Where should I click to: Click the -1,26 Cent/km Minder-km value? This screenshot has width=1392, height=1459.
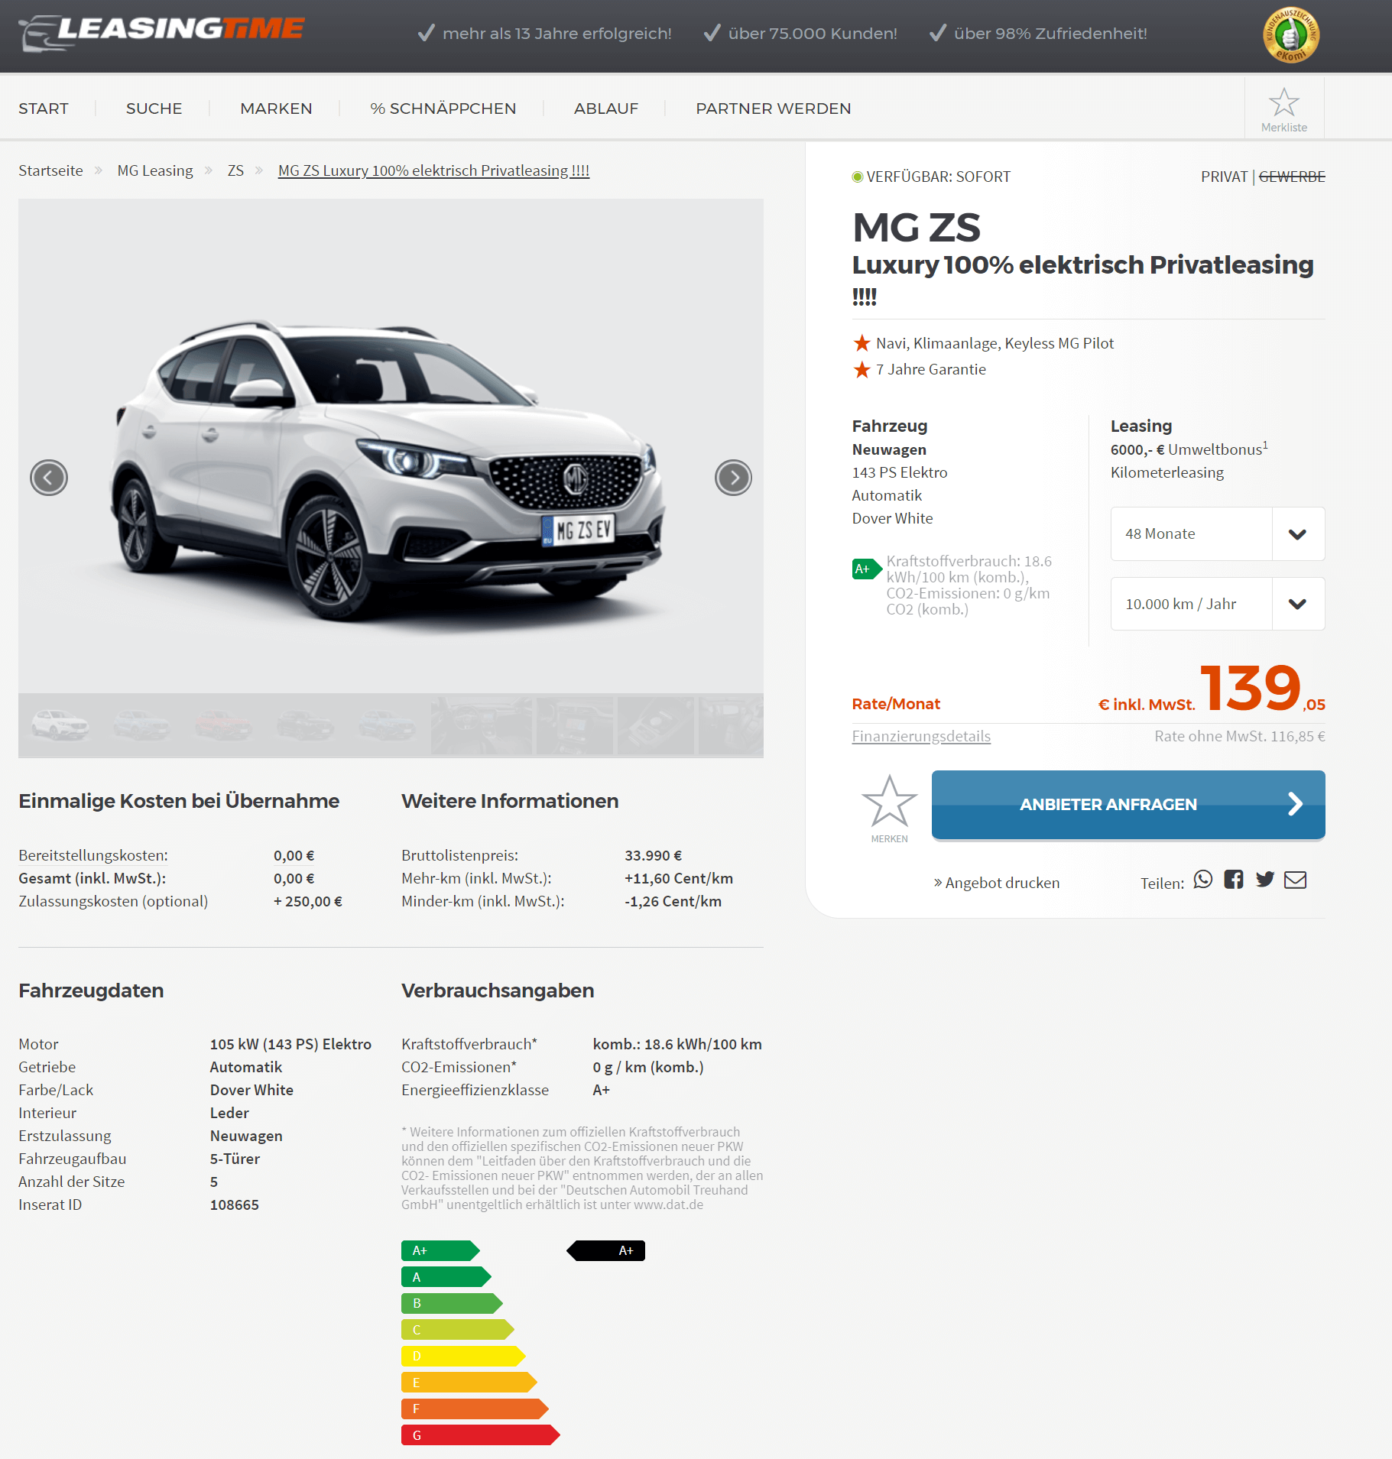coord(673,901)
